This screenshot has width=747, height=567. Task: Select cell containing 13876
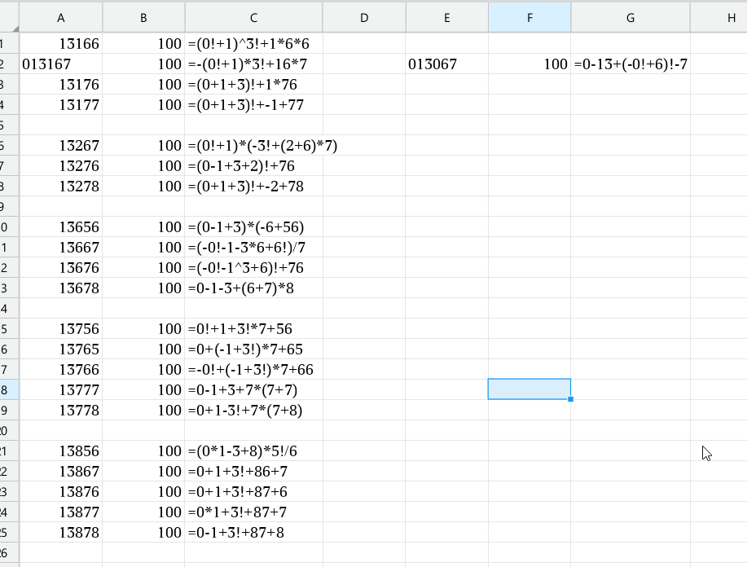61,492
